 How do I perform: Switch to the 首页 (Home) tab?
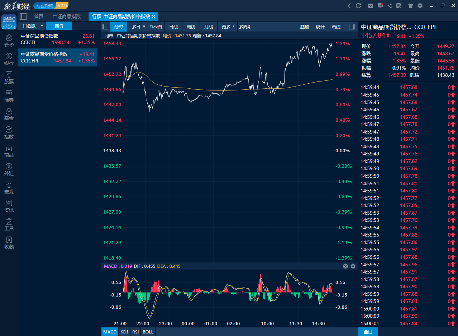tap(38, 16)
